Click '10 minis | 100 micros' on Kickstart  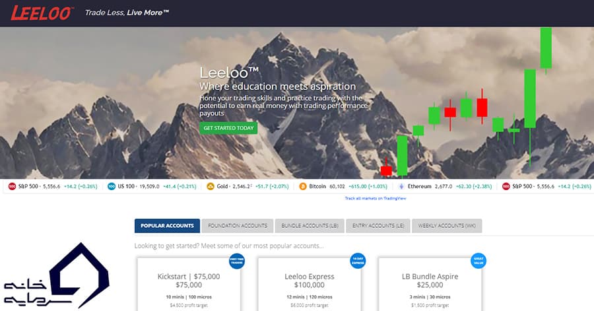pos(189,297)
